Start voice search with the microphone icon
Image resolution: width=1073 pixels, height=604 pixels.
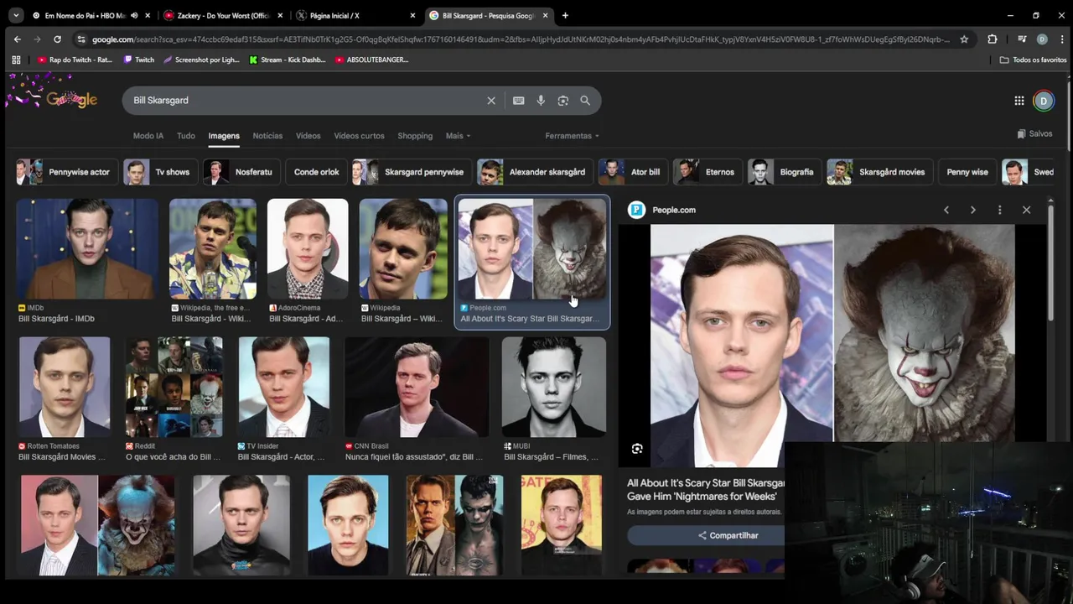tap(541, 101)
